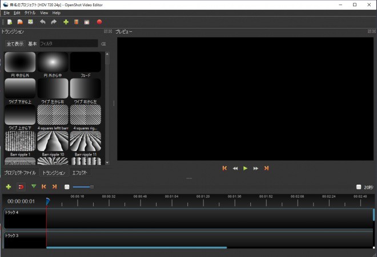Image resolution: width=377 pixels, height=257 pixels.
Task: Select the ワイプ 右から左 transition
Action: click(x=86, y=88)
